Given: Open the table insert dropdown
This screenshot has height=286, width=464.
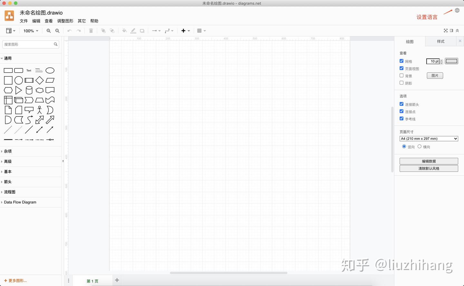Looking at the screenshot, I should pos(201,31).
